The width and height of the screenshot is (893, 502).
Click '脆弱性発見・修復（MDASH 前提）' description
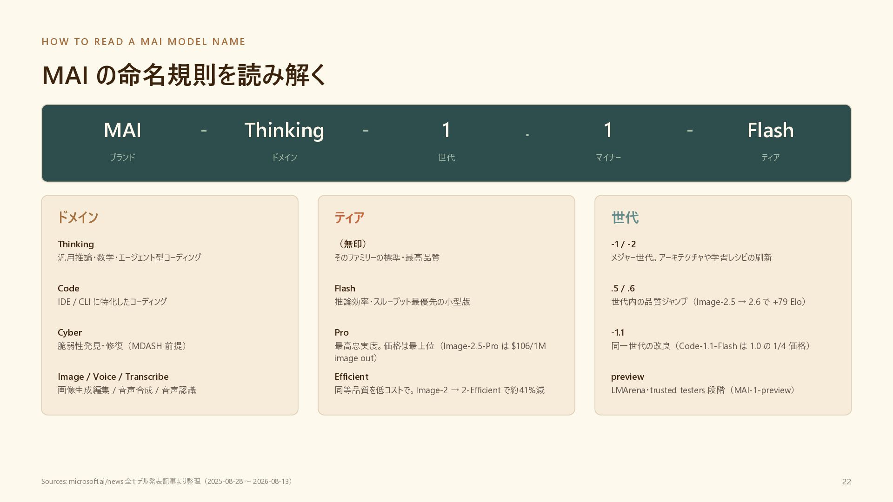(x=123, y=346)
